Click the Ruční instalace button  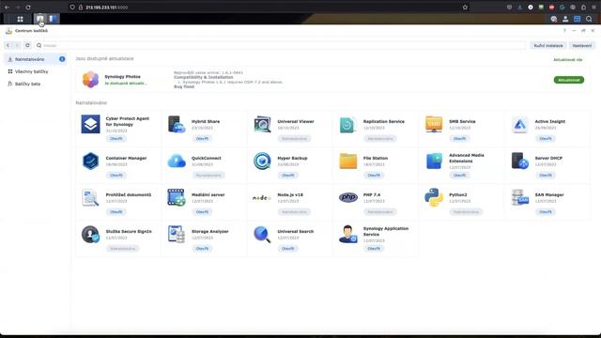pos(548,46)
